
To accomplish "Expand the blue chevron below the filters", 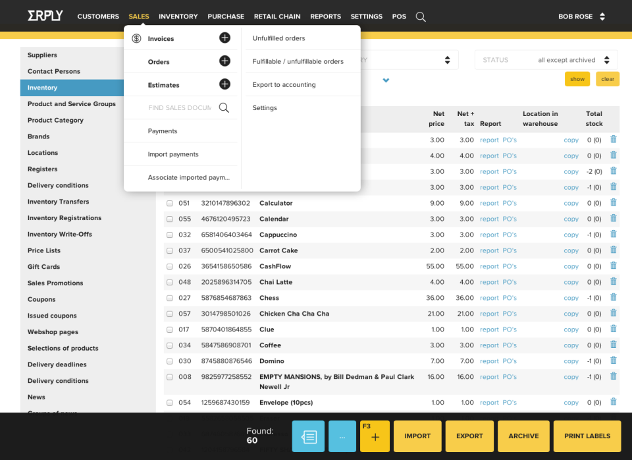I will point(386,80).
